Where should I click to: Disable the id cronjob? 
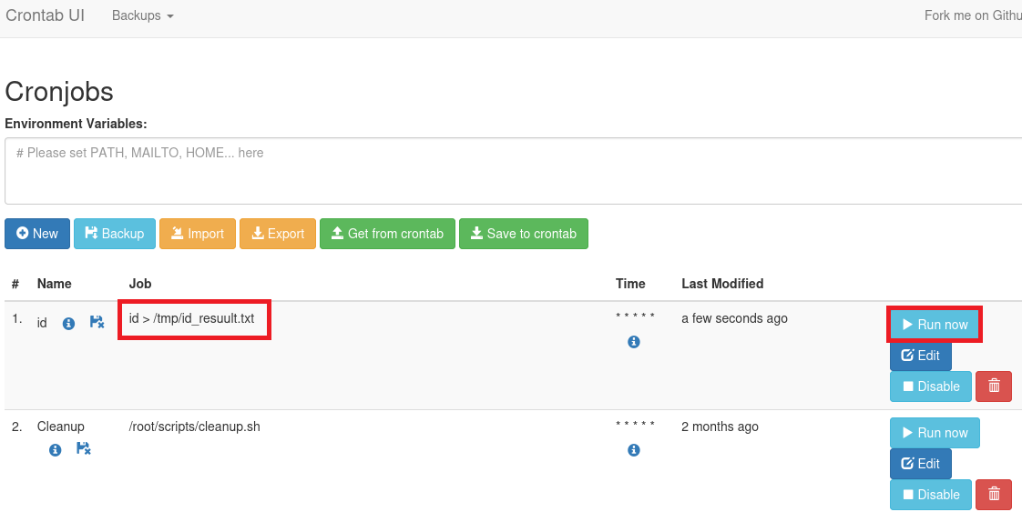click(x=930, y=387)
